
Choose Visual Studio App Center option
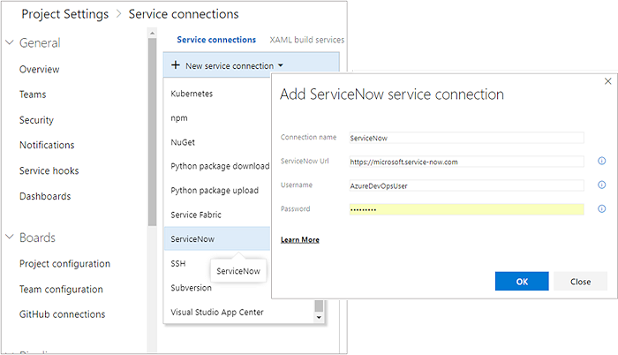point(217,312)
